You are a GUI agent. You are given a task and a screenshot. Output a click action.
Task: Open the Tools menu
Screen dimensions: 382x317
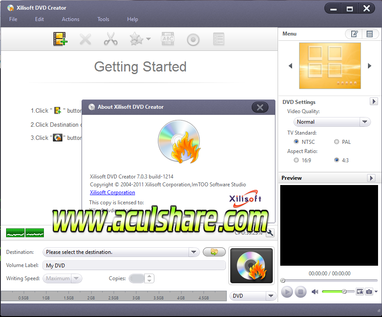coord(104,19)
